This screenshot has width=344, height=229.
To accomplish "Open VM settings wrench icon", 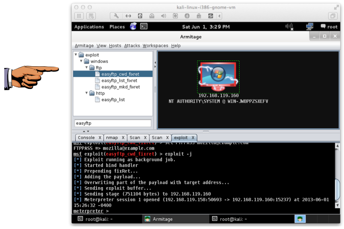I will (x=116, y=16).
